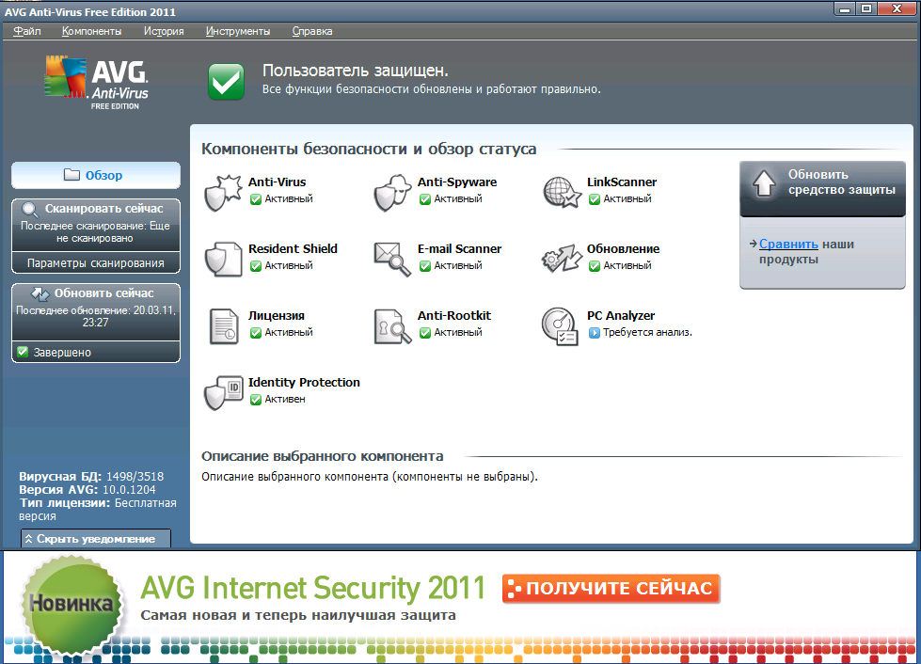Open the Identity Protection ID shield icon

click(x=223, y=392)
